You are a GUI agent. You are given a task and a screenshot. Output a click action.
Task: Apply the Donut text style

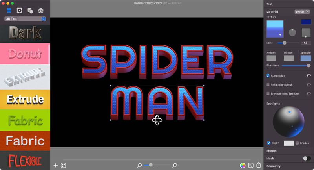pos(25,54)
